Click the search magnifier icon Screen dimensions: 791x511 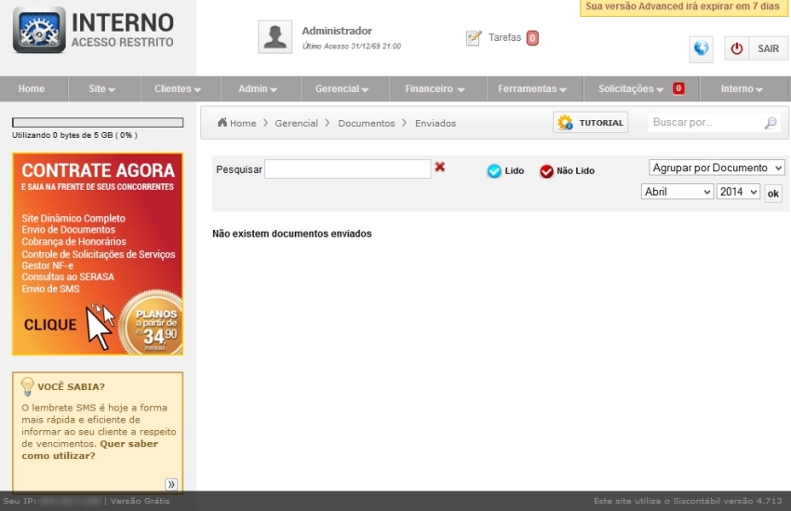tap(771, 123)
